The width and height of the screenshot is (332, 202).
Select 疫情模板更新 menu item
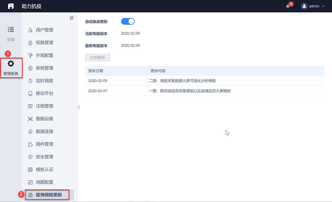[x=49, y=195]
